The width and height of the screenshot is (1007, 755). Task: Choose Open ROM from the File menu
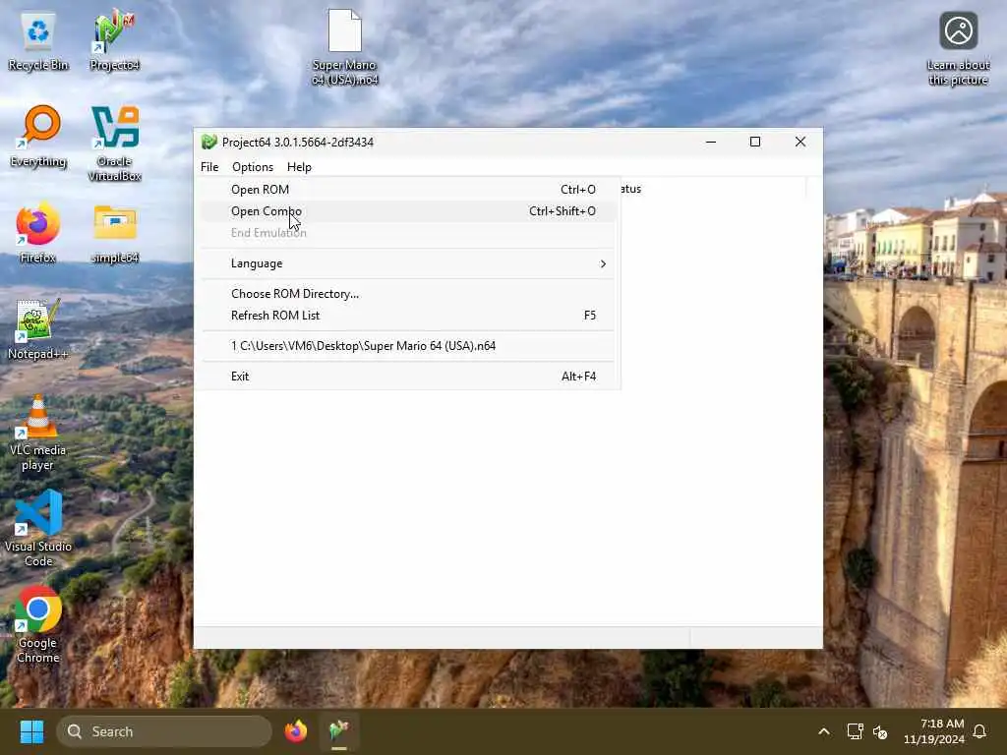click(407, 190)
